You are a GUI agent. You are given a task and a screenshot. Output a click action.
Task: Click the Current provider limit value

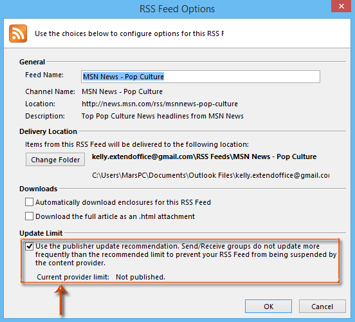pos(140,277)
